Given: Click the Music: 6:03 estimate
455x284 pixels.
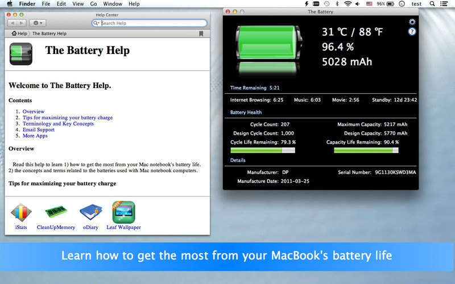Looking at the screenshot, I should tap(307, 100).
